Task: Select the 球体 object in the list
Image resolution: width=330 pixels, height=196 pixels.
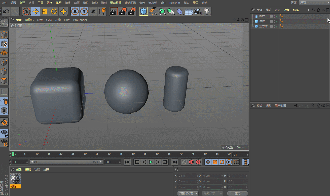Action: pos(262,21)
